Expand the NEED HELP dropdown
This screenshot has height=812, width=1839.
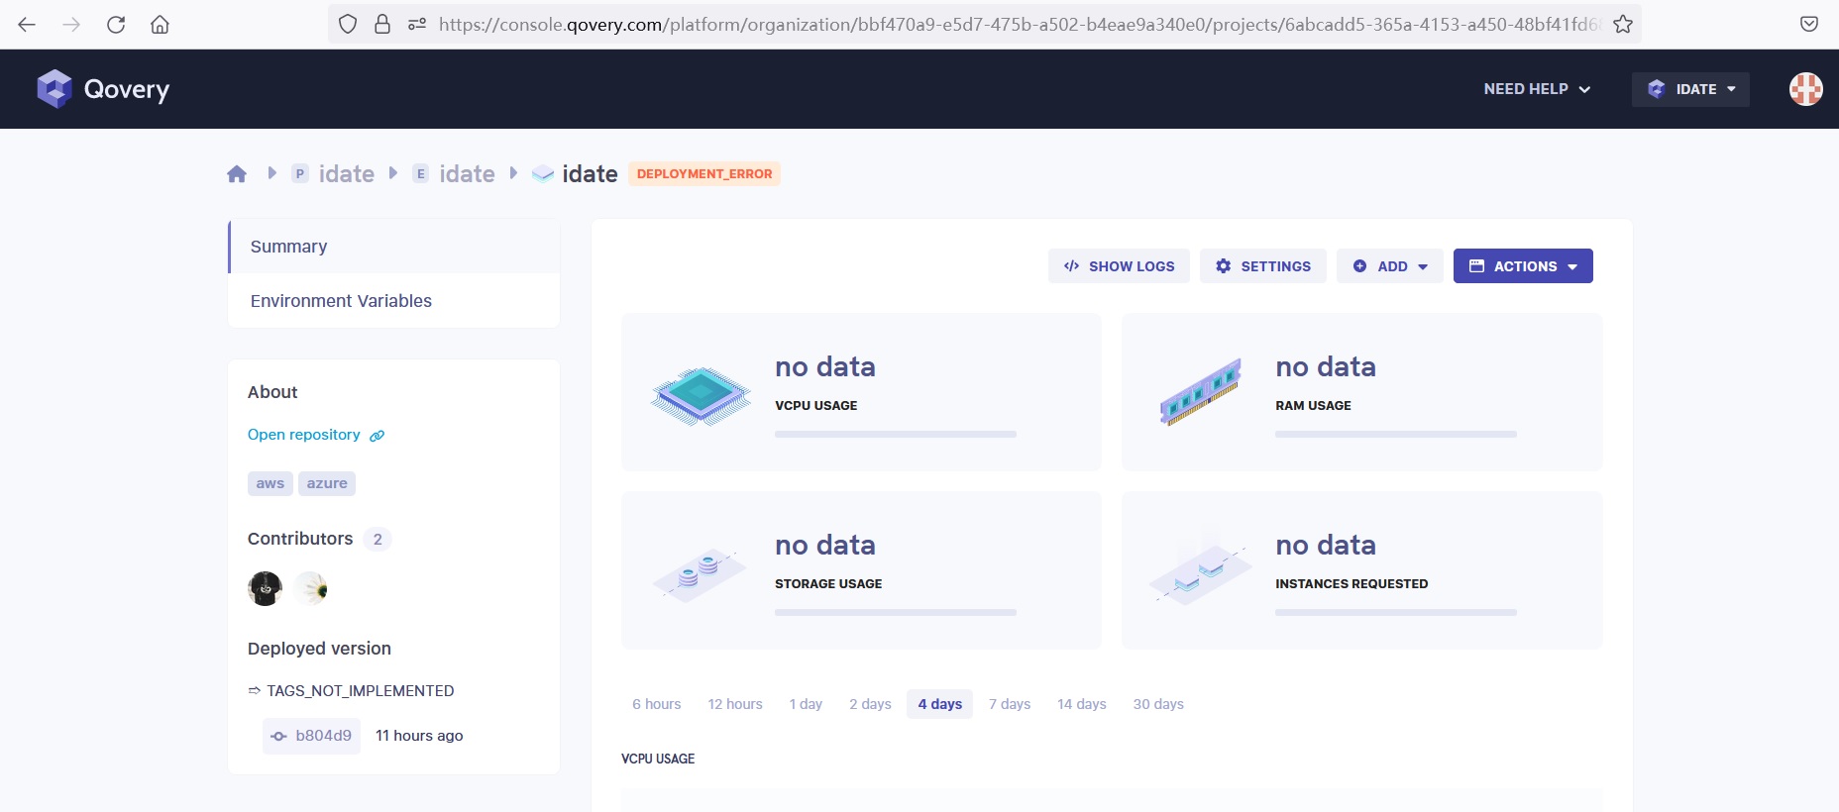(1537, 89)
